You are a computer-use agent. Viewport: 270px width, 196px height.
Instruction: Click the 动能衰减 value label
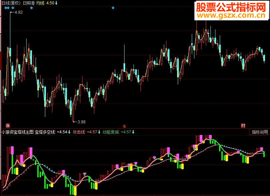pyautogui.click(x=117, y=132)
